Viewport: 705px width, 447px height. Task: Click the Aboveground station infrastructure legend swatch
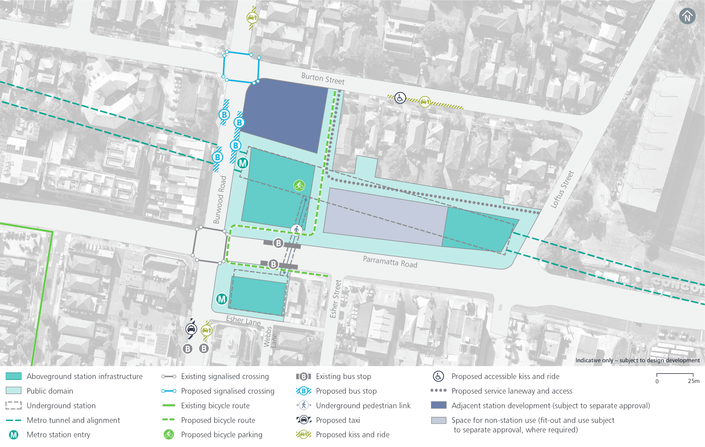pos(14,376)
